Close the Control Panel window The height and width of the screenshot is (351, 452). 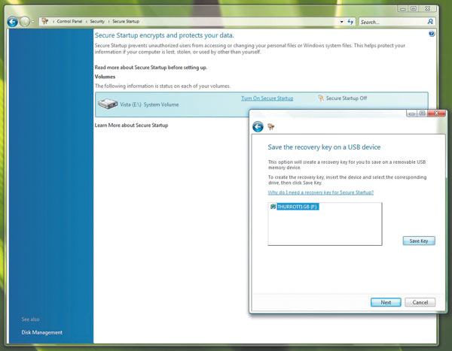(x=427, y=8)
